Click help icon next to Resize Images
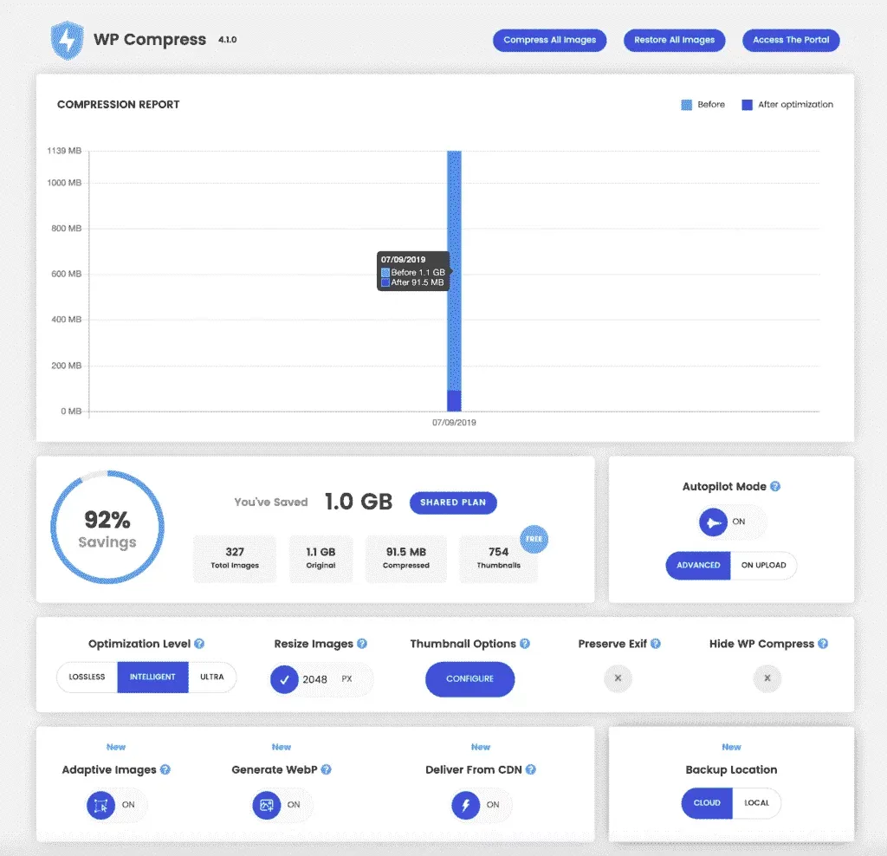The image size is (887, 856). [362, 644]
